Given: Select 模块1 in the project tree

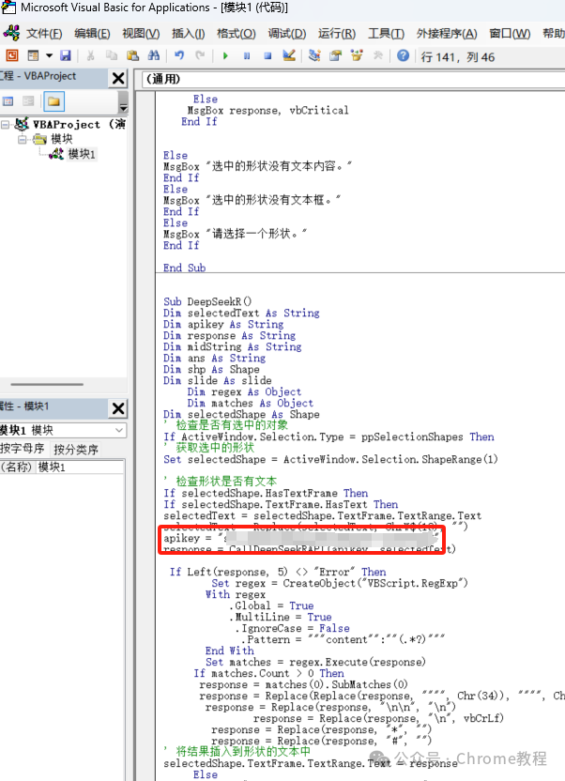Looking at the screenshot, I should click(x=81, y=154).
